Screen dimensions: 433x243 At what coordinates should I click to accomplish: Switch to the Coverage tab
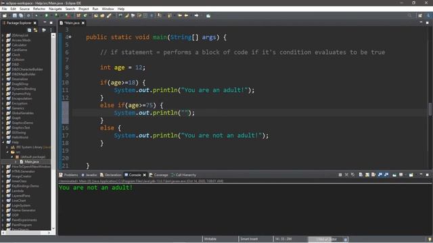(x=158, y=175)
